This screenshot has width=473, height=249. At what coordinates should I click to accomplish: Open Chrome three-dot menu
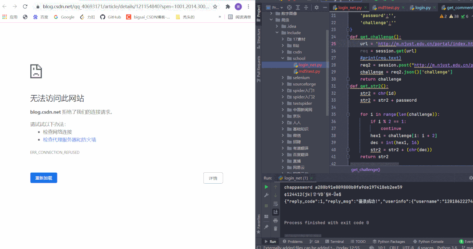pyautogui.click(x=248, y=6)
